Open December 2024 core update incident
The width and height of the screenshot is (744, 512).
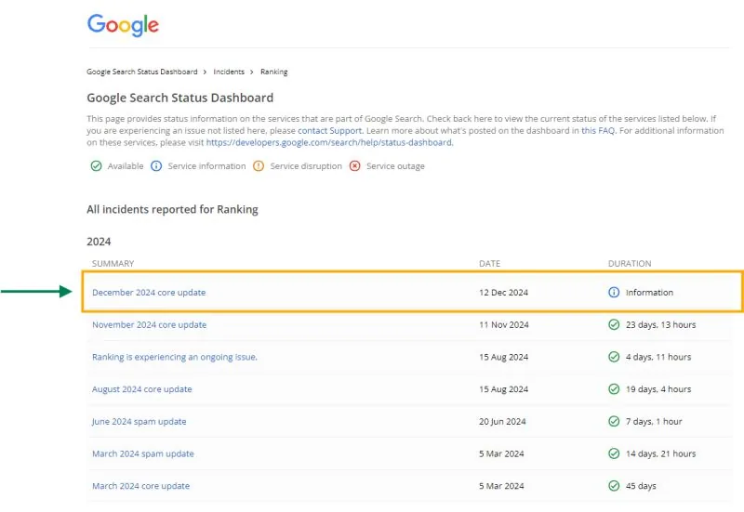click(x=149, y=293)
